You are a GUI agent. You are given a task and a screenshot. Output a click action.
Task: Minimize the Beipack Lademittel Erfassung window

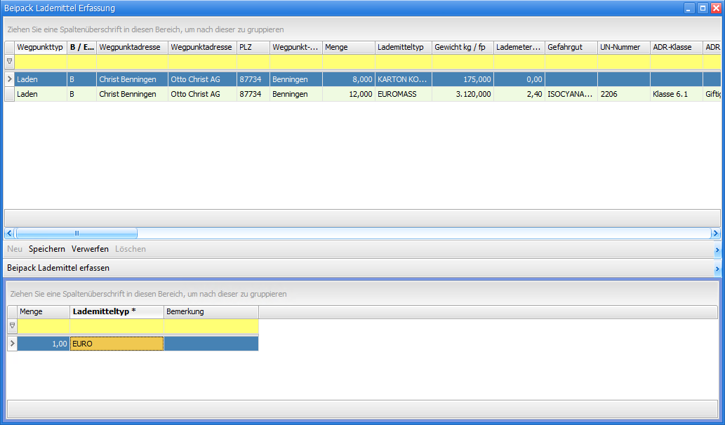click(690, 8)
